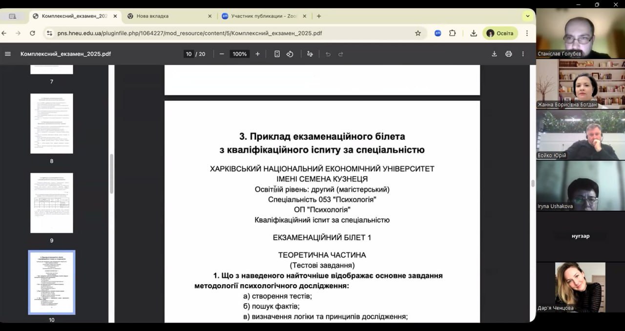Rotate the PDF counterclockwise
The width and height of the screenshot is (625, 331).
tap(290, 54)
